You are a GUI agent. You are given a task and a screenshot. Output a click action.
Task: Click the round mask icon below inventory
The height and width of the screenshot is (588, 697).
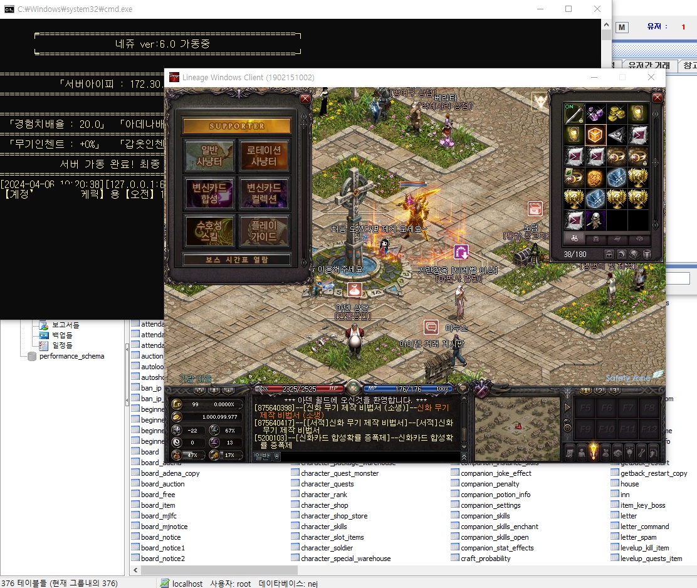tap(621, 255)
